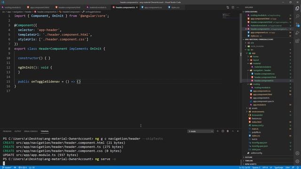The height and width of the screenshot is (169, 301).
Task: Open the Search view in activity bar
Action: point(297,16)
